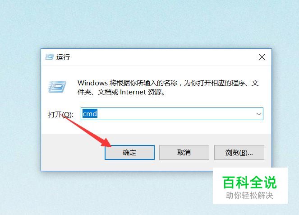Cancel the dialog using 取消

pyautogui.click(x=184, y=152)
